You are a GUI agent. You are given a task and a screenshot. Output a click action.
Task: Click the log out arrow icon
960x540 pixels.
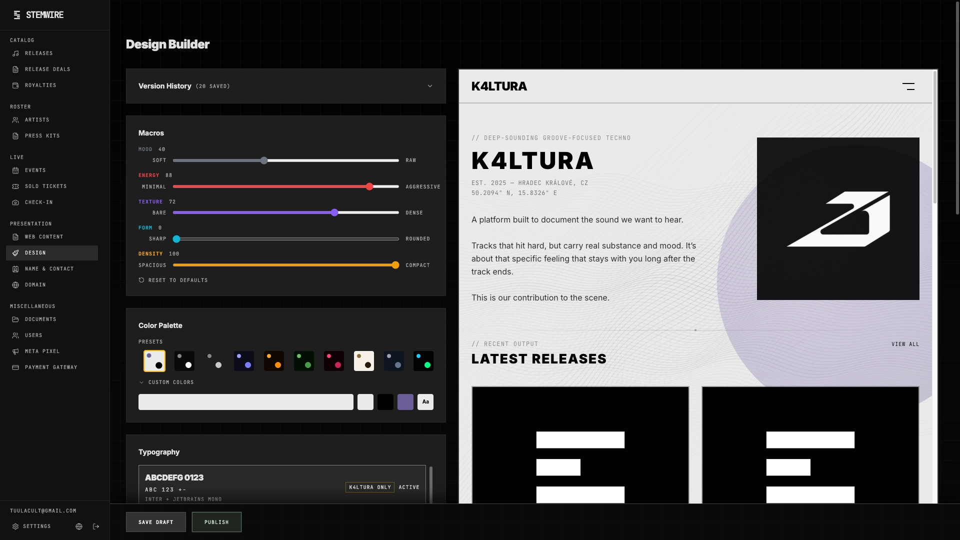(x=96, y=526)
